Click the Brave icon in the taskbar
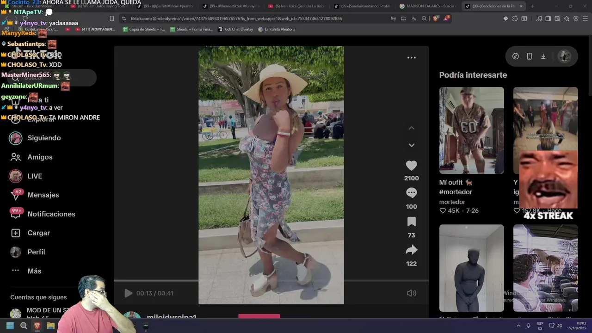Screen dimensions: 592x333 click(37, 326)
